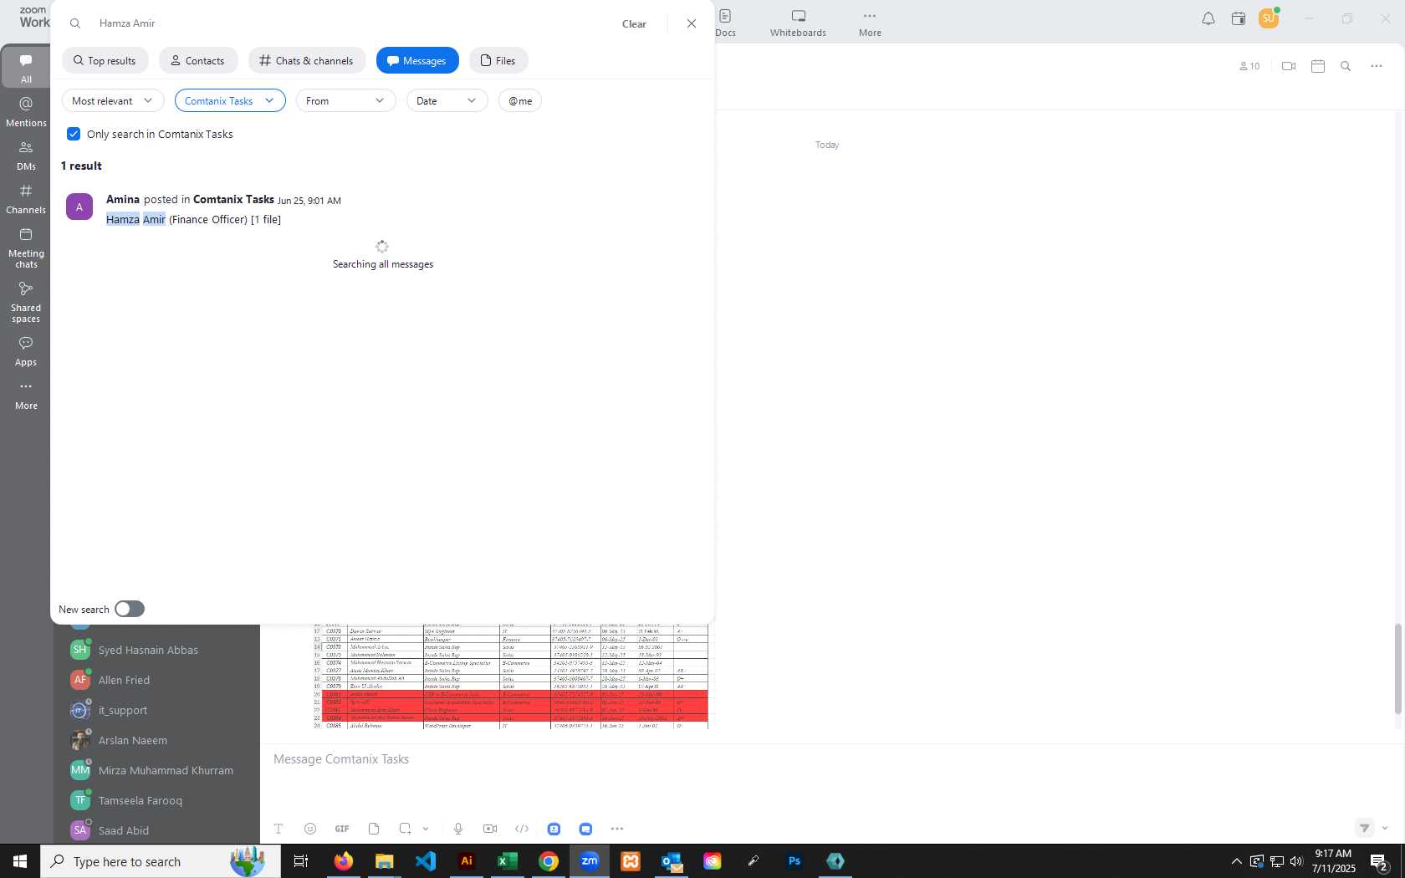Open chat with Tamseela Farooq

click(156, 800)
